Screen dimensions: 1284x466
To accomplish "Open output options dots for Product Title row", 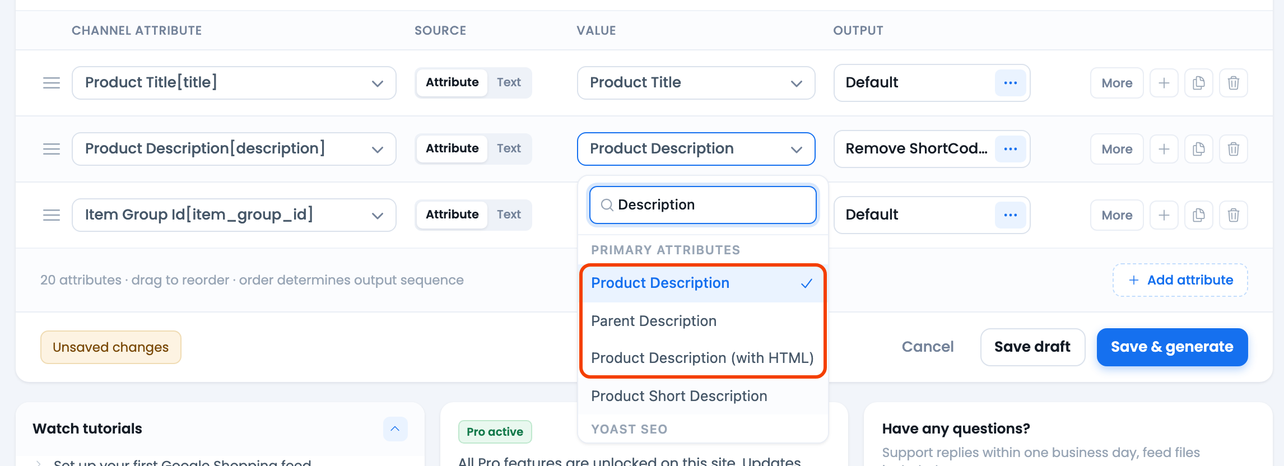I will click(1011, 83).
